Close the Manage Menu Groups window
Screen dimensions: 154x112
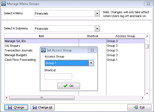148,4
